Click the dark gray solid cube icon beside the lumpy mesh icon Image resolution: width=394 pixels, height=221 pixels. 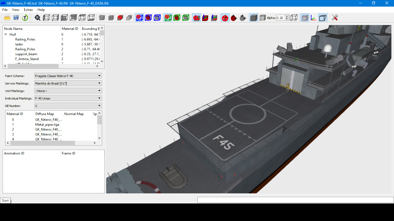point(111,18)
